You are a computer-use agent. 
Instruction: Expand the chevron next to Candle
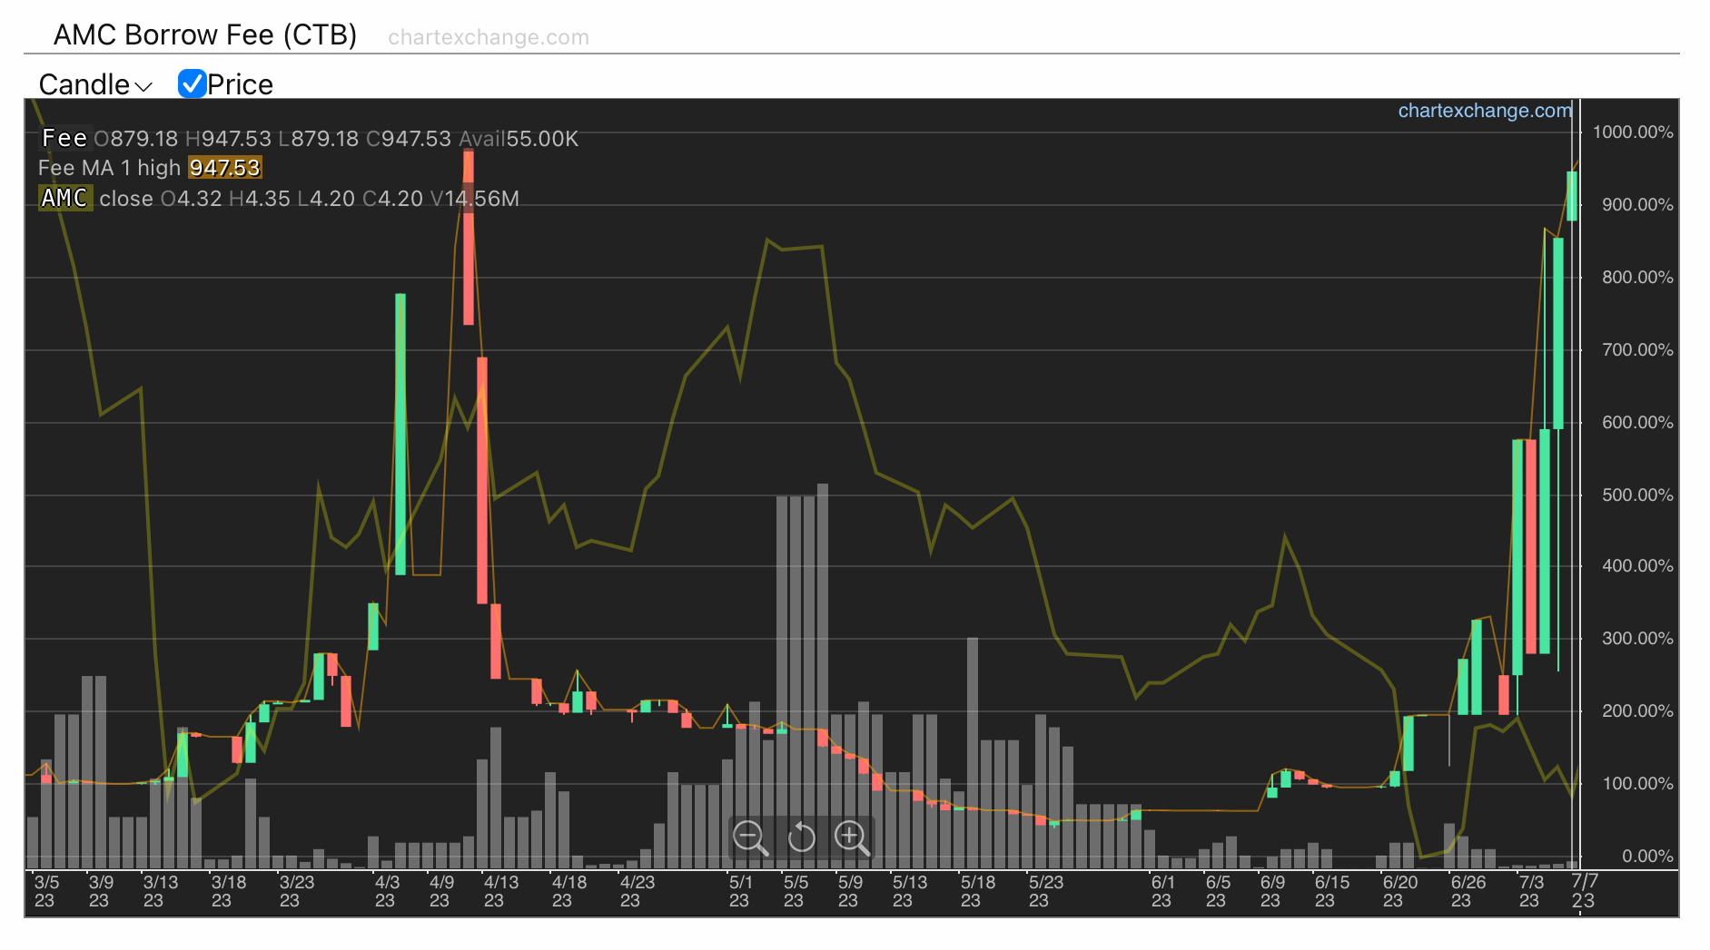(143, 87)
